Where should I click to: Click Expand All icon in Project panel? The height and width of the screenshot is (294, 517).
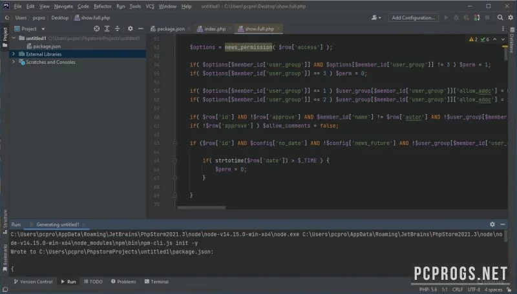coord(107,29)
